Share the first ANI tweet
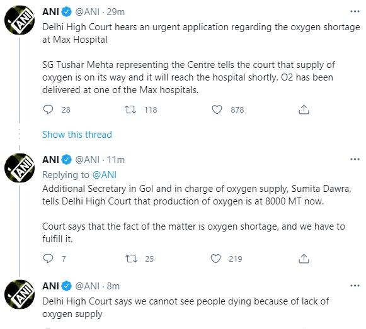 (x=304, y=109)
